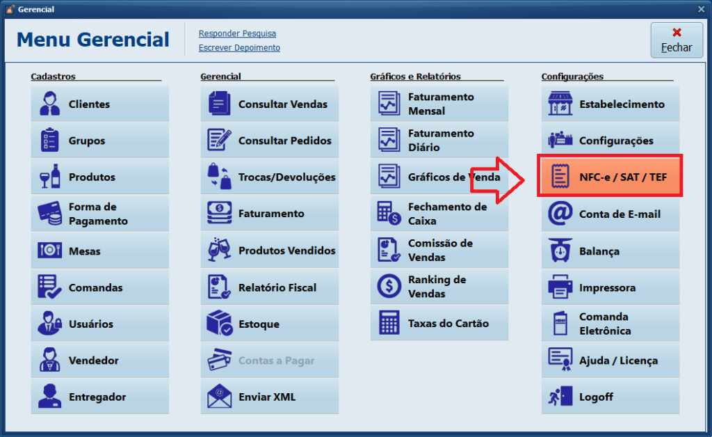Screen dimensions: 712x437
Task: Click Faturamento Mensal chart icon
Action: (x=389, y=103)
